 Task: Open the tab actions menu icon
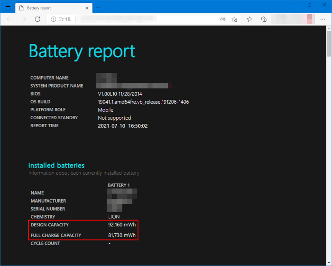(x=8, y=8)
